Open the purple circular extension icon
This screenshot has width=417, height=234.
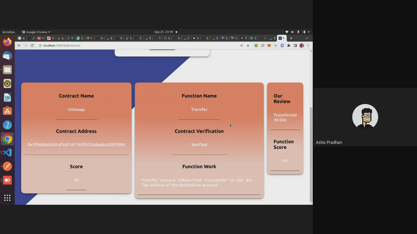282,45
